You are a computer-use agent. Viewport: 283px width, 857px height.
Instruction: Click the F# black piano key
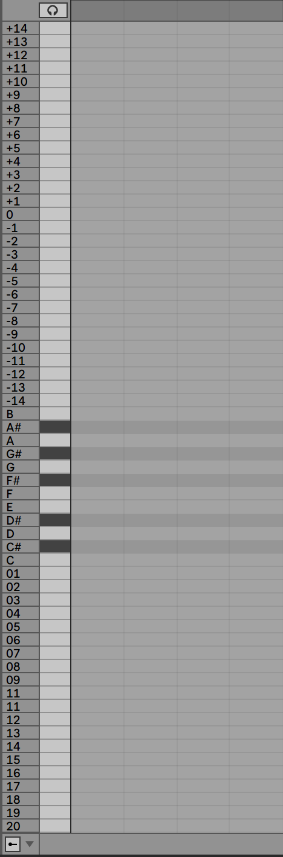(x=55, y=480)
